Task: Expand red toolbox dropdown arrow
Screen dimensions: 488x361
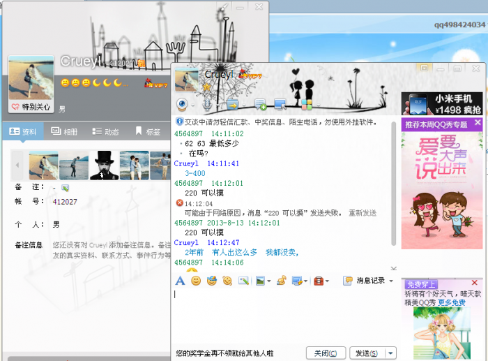Action: pyautogui.click(x=327, y=281)
